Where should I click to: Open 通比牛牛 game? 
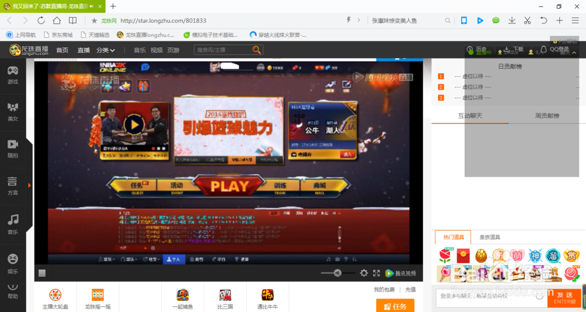268,298
